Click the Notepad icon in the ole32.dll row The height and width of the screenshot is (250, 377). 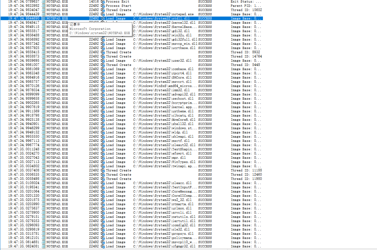pos(44,230)
